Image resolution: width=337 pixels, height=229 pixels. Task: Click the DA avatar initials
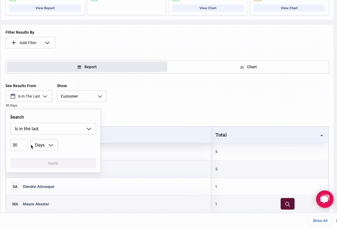(15, 187)
